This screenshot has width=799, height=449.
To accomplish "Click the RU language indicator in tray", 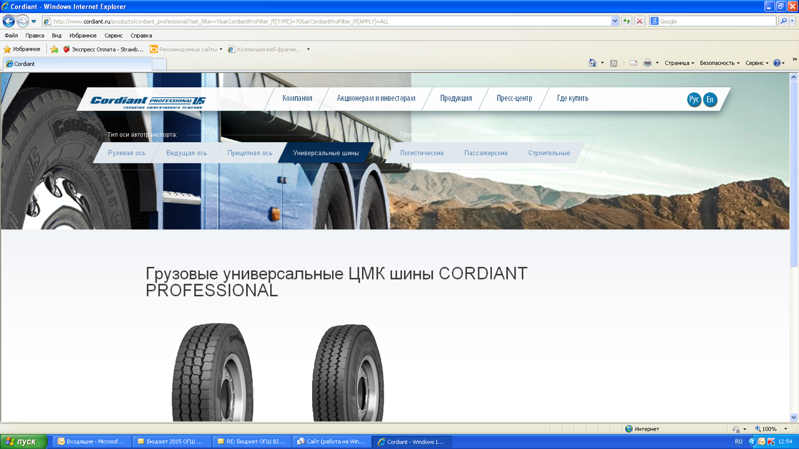I will 738,442.
